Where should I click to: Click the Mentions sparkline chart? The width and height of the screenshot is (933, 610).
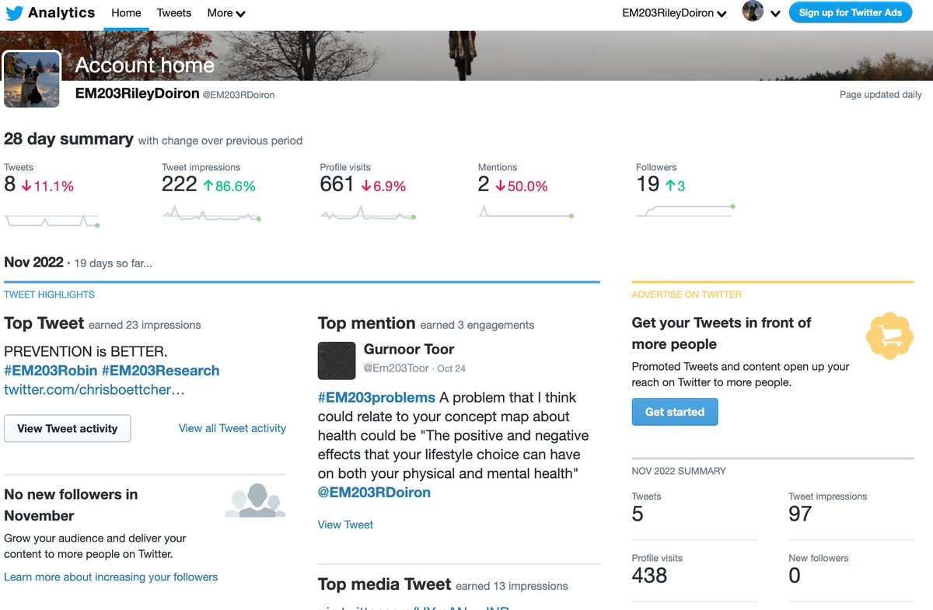point(526,211)
